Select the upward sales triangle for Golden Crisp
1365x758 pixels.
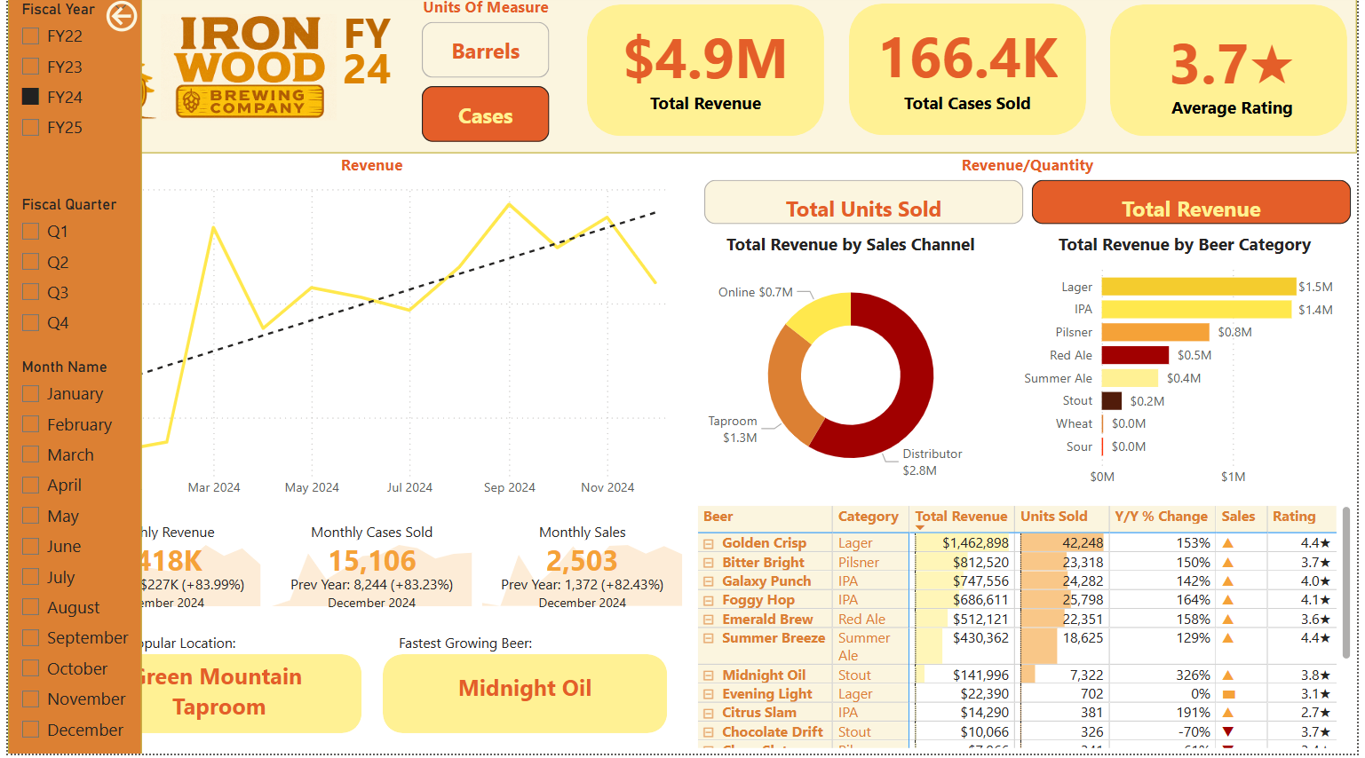click(1228, 542)
